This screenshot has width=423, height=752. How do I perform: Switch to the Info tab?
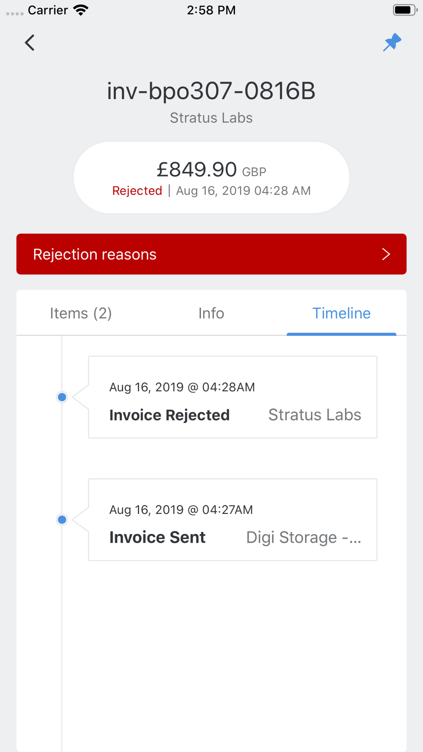[x=211, y=313]
